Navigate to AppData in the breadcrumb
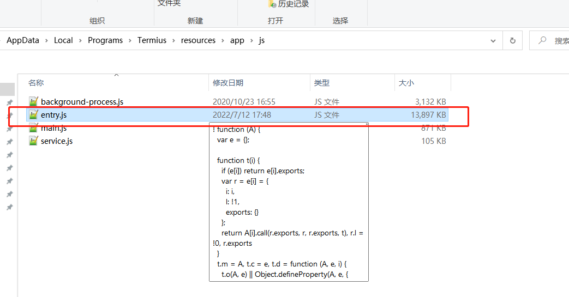 click(23, 40)
